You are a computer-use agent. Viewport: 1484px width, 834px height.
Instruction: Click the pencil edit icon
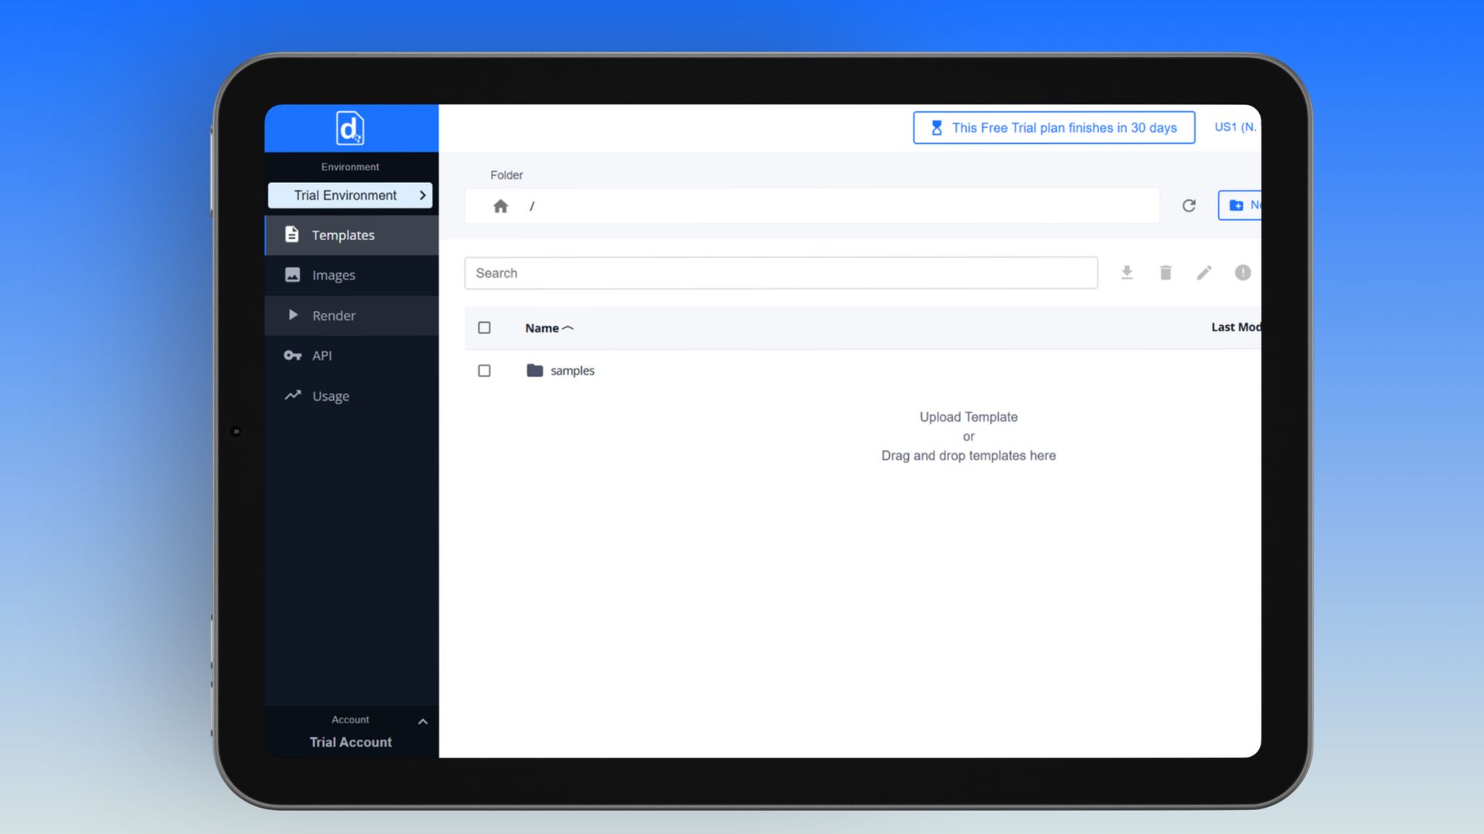click(1204, 273)
